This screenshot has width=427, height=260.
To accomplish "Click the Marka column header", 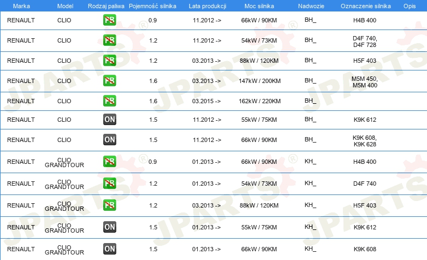I will coord(21,6).
